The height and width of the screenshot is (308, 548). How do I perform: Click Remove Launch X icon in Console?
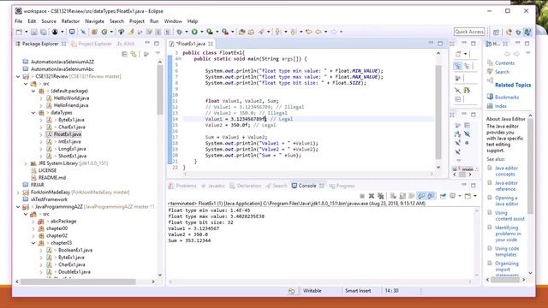click(371, 196)
